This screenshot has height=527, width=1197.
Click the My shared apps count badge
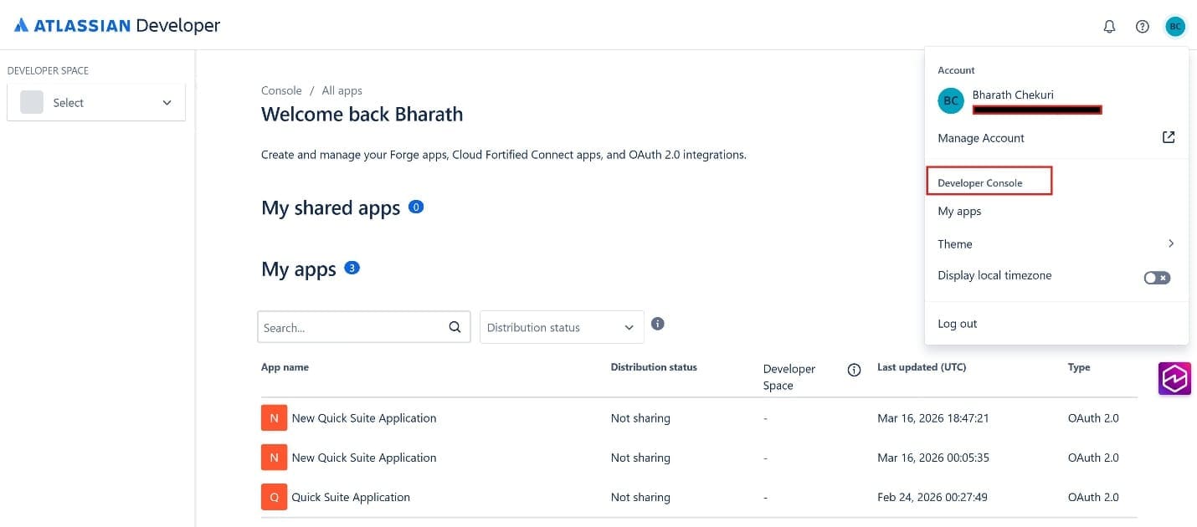pyautogui.click(x=416, y=206)
